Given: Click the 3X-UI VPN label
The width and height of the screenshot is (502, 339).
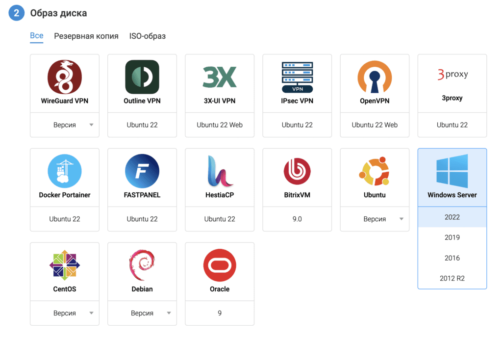Looking at the screenshot, I should (220, 101).
